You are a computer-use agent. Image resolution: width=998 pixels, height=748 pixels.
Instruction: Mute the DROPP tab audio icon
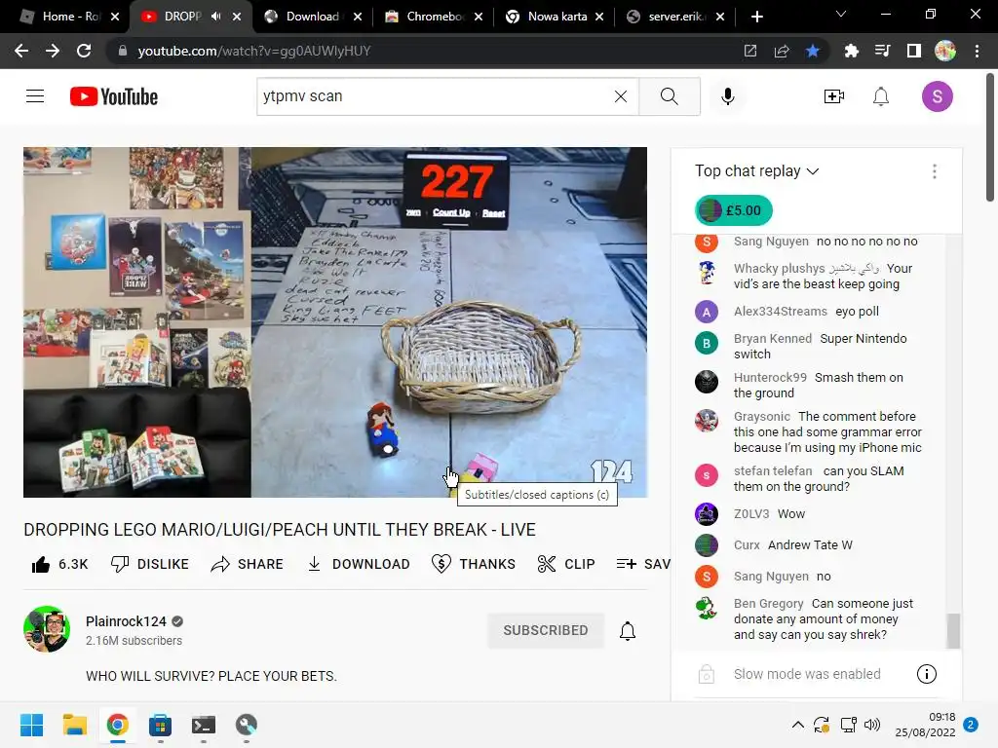pos(216,17)
